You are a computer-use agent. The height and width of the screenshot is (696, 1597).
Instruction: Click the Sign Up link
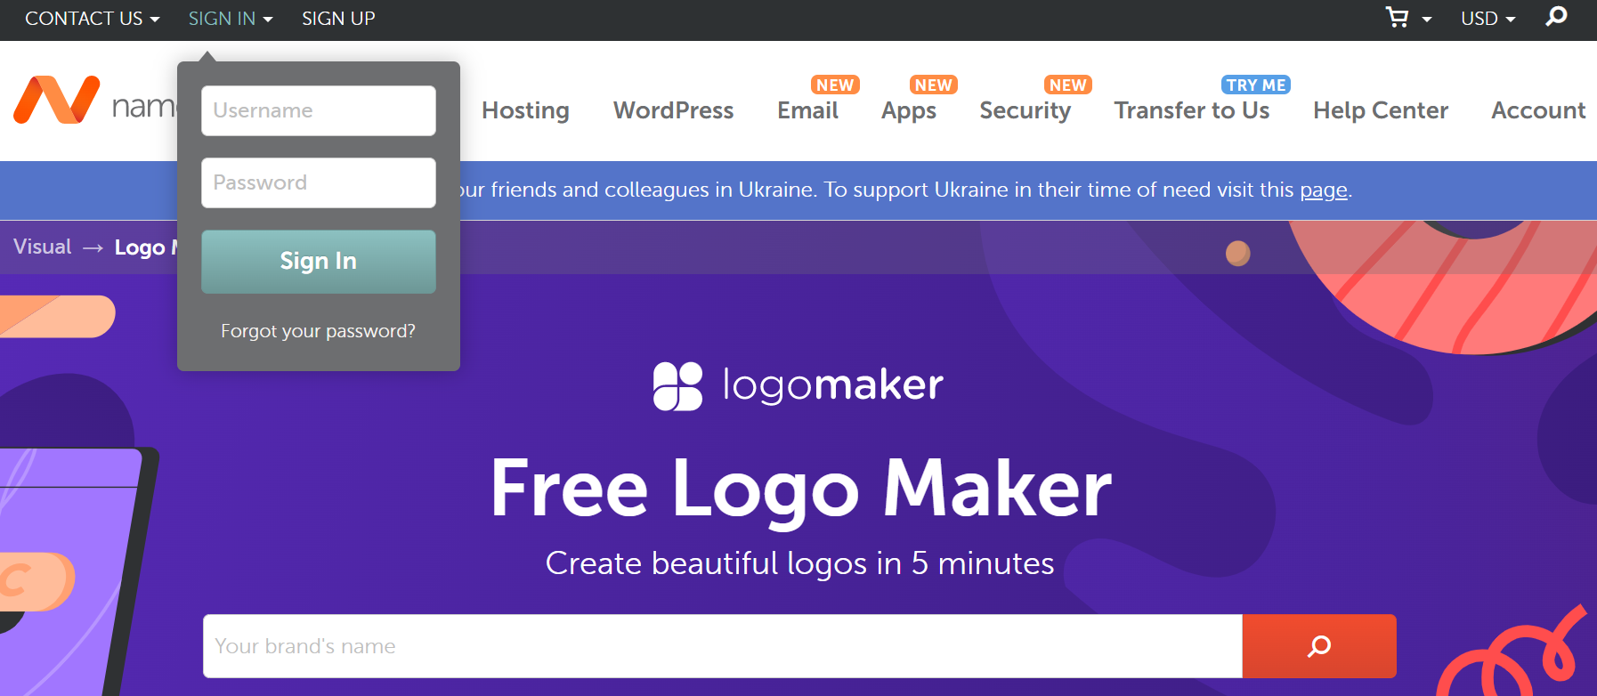coord(338,19)
